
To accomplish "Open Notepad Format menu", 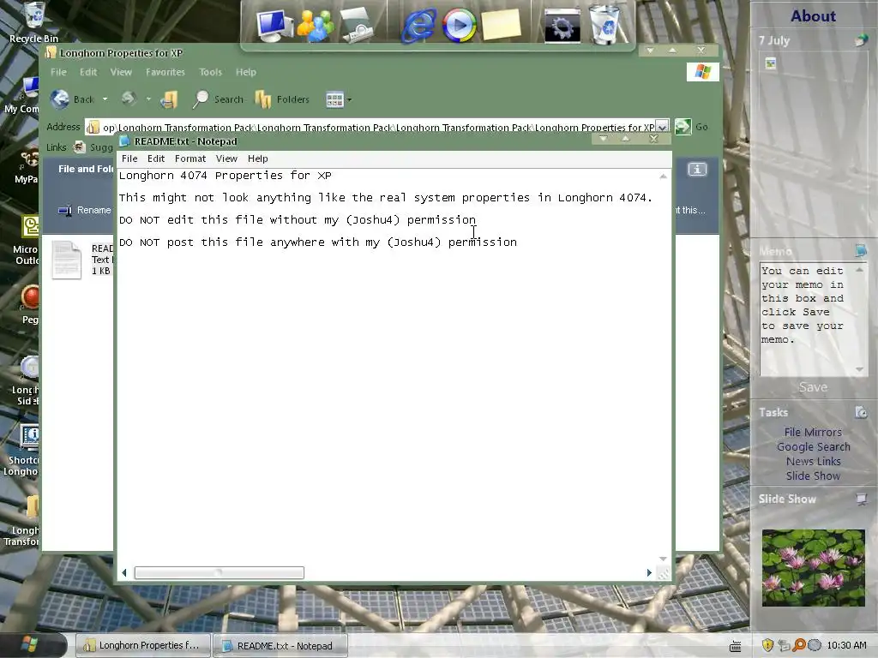I will click(190, 159).
